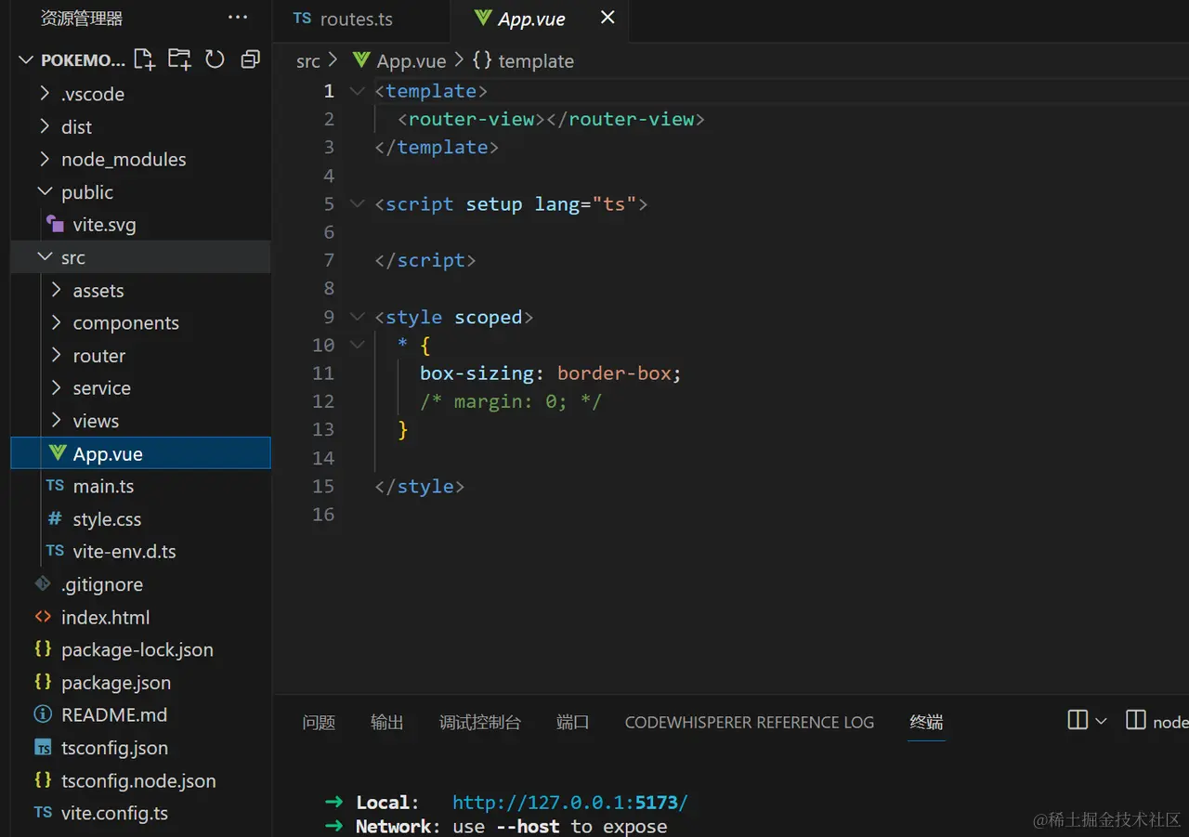Fold the script block at line 5
Image resolution: width=1189 pixels, height=837 pixels.
tap(357, 203)
